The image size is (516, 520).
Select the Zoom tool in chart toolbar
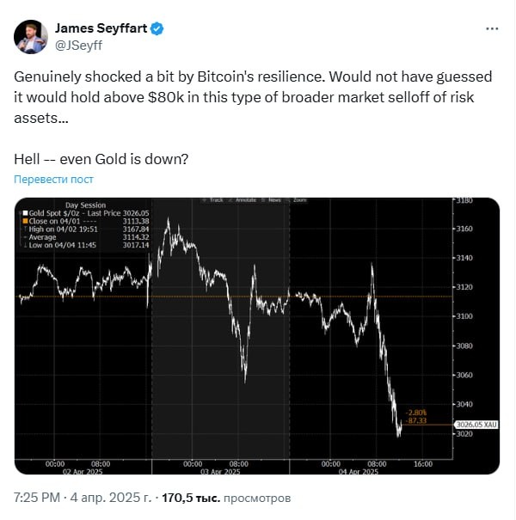pyautogui.click(x=297, y=200)
